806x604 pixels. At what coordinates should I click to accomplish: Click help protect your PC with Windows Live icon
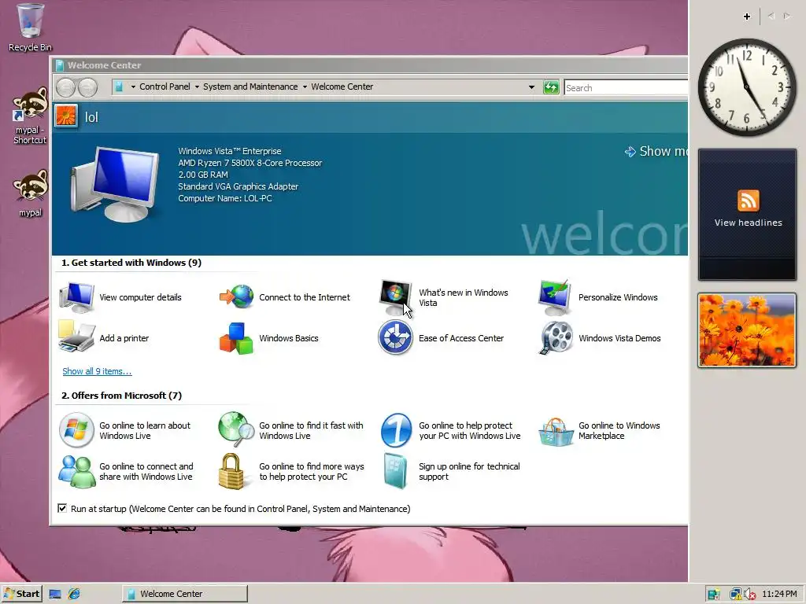(x=396, y=430)
